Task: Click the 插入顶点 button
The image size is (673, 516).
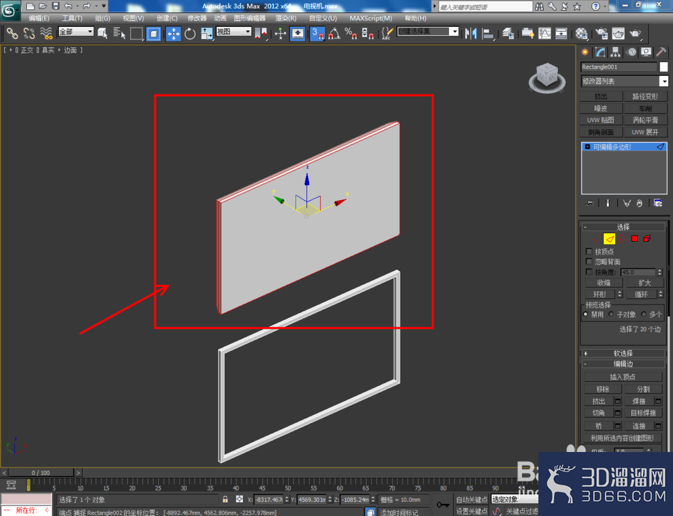Action: point(623,377)
